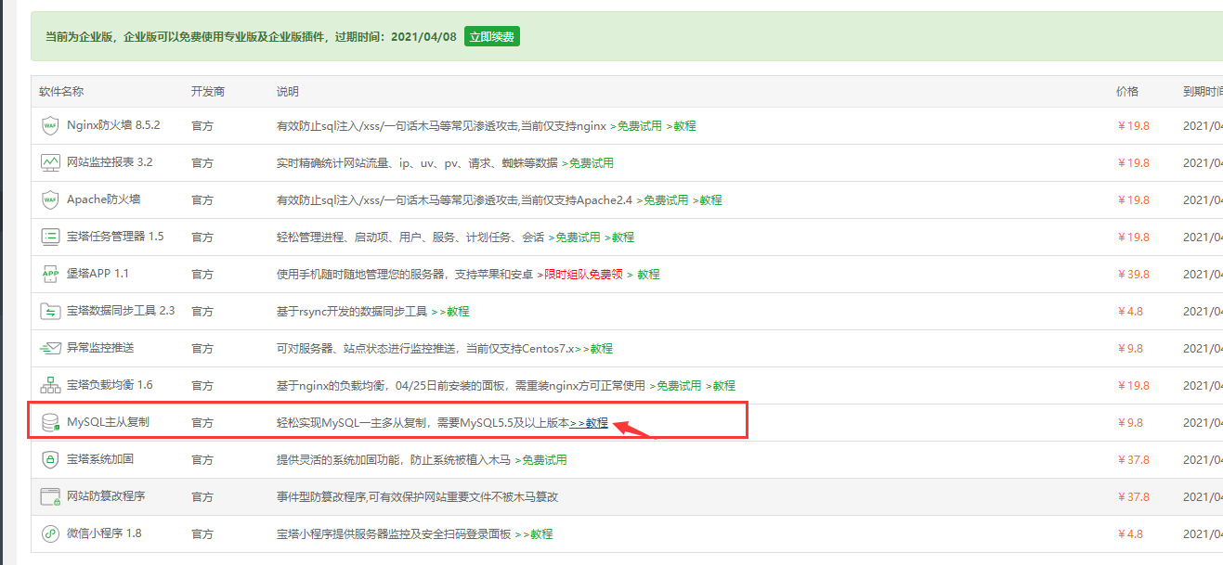Select 堡塔APP 1.1 name
This screenshot has height=565, width=1223.
point(98,274)
